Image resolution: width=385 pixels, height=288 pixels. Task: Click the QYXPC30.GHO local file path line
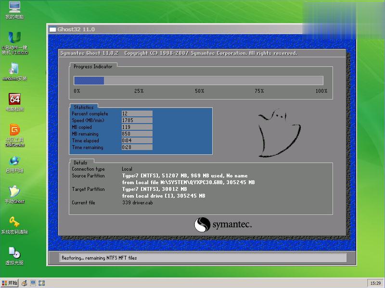(188, 182)
